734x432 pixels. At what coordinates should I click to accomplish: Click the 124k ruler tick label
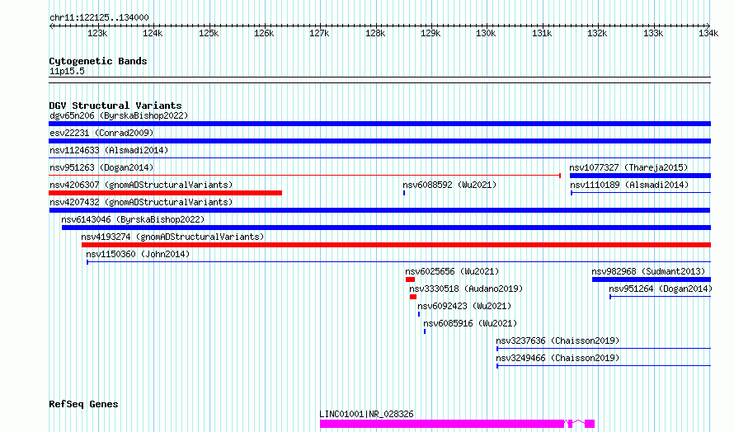[x=153, y=33]
